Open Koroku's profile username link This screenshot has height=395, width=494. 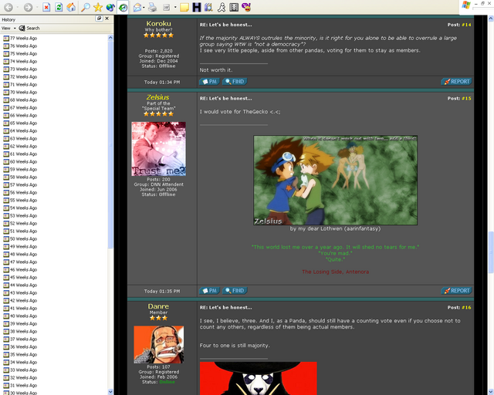pyautogui.click(x=158, y=24)
